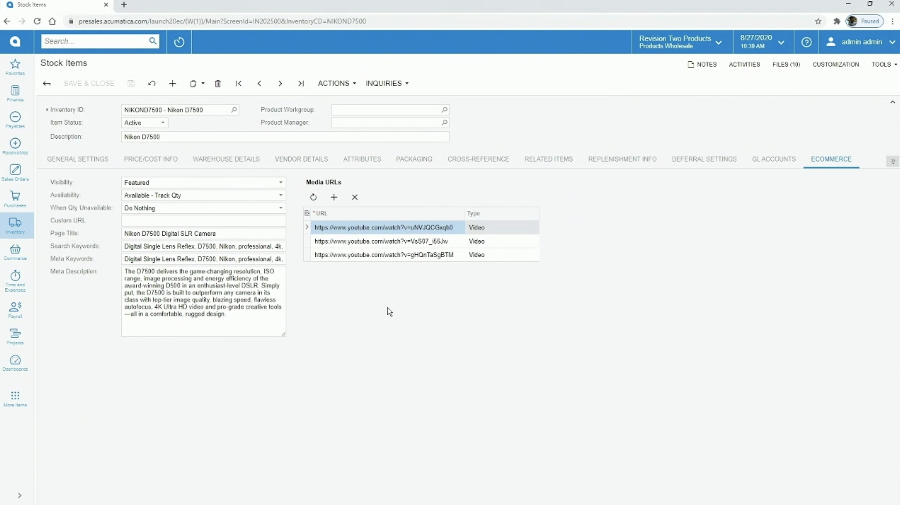Open Activities
Screen dimensions: 900x505
[x=744, y=65]
